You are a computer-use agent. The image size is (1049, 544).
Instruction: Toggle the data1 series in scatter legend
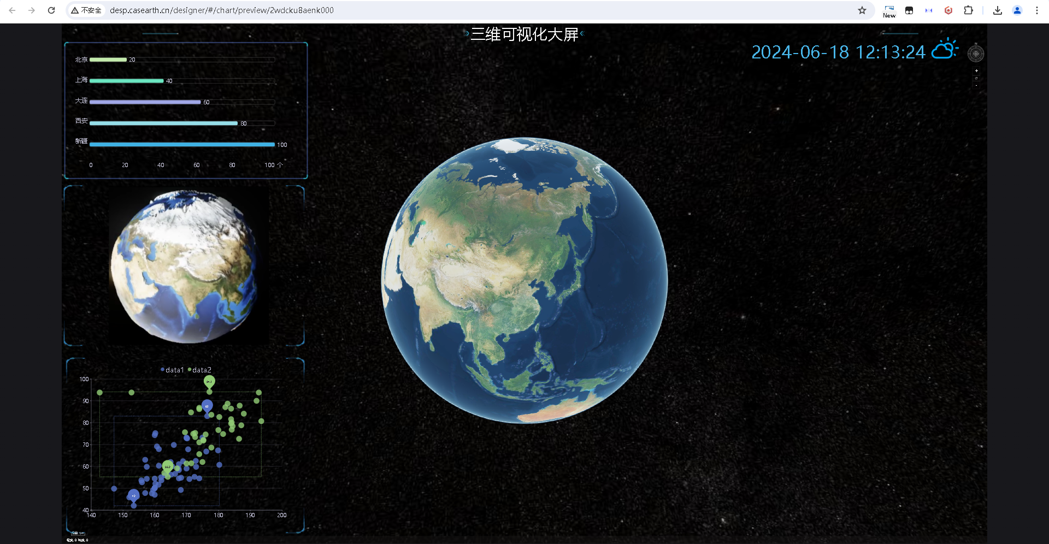pos(173,370)
